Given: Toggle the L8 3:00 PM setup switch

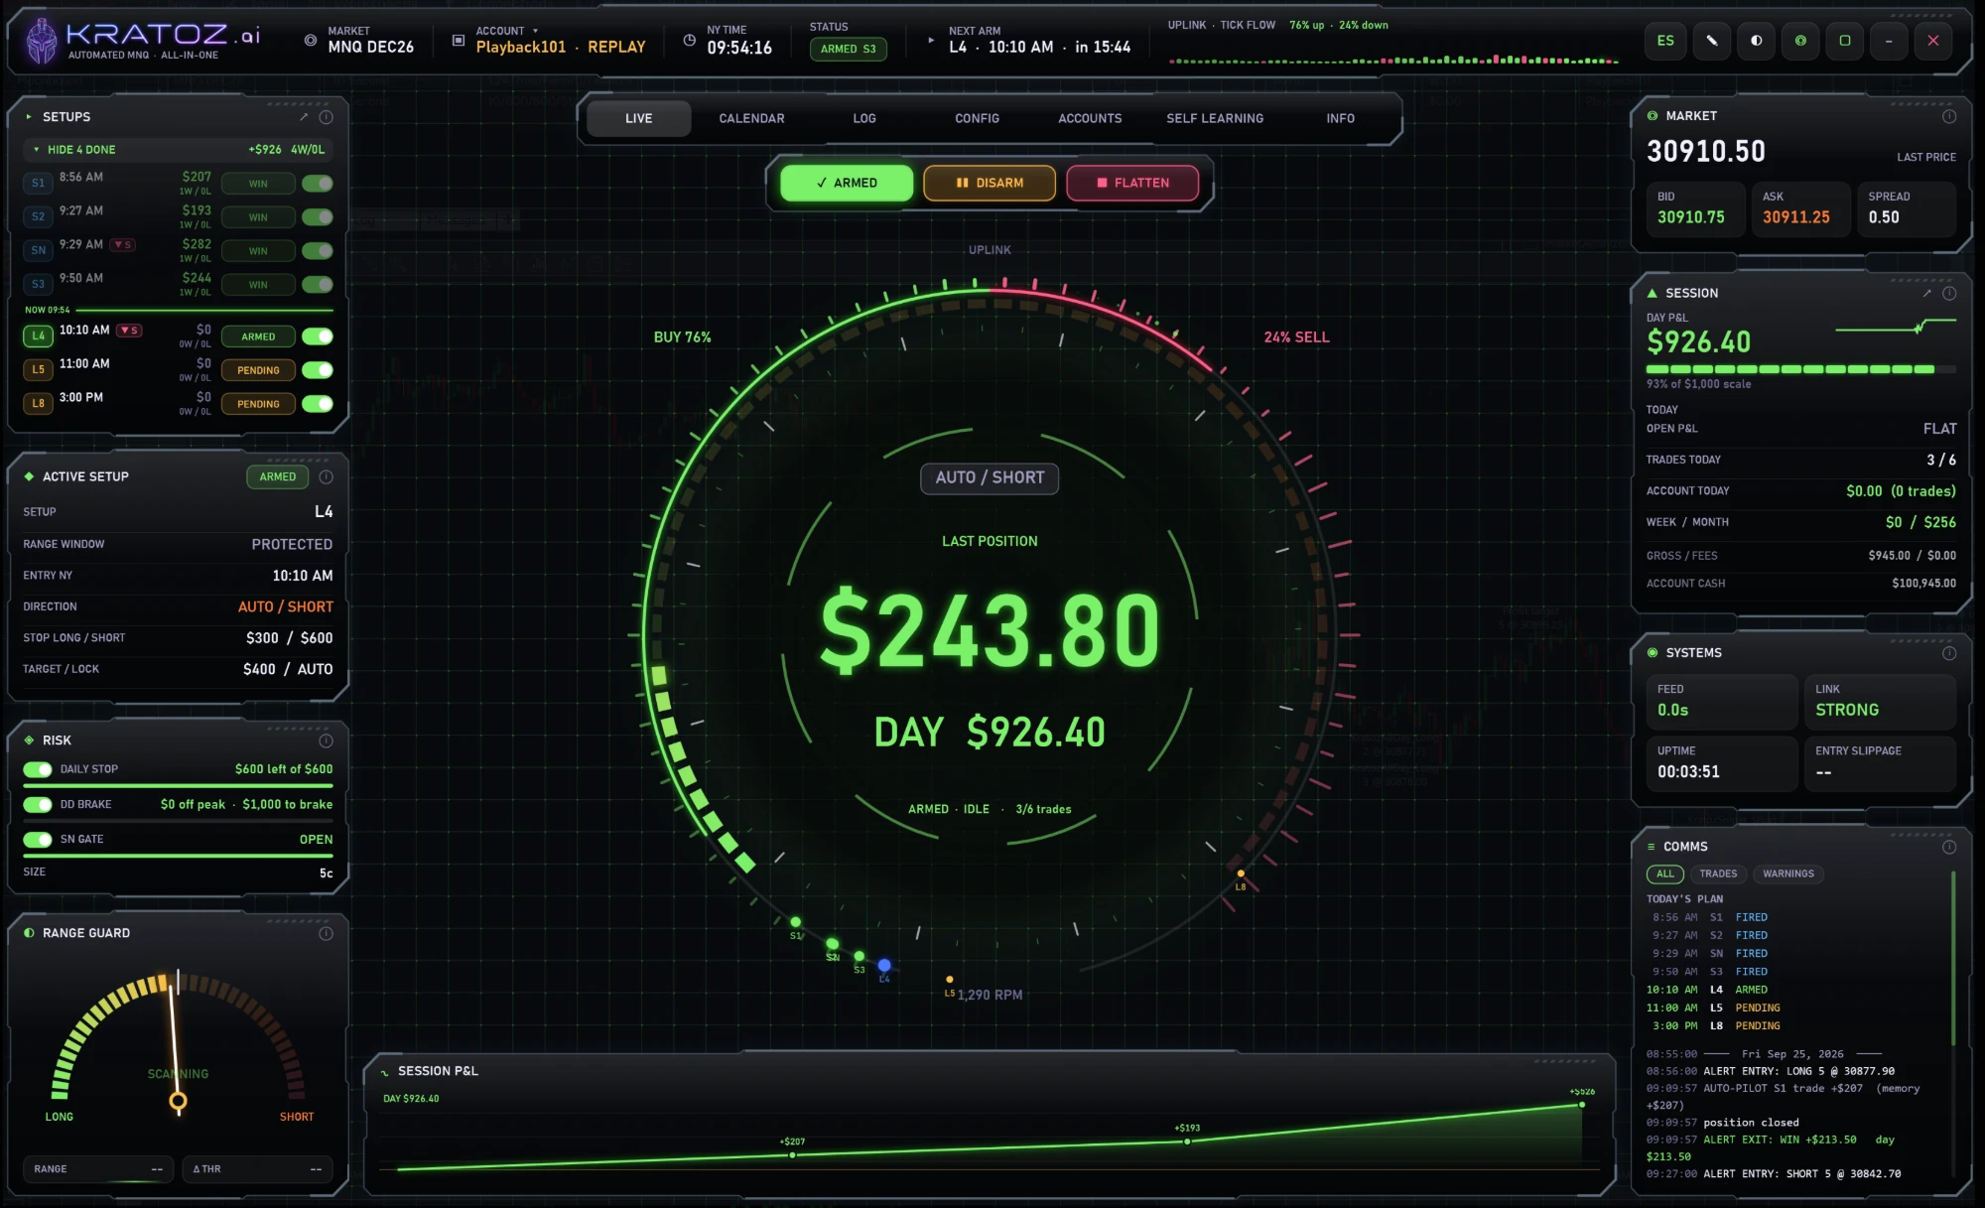Looking at the screenshot, I should click(x=318, y=404).
